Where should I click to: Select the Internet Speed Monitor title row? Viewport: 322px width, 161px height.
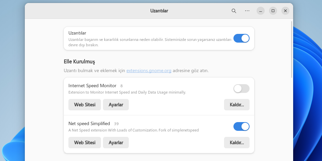159,89
